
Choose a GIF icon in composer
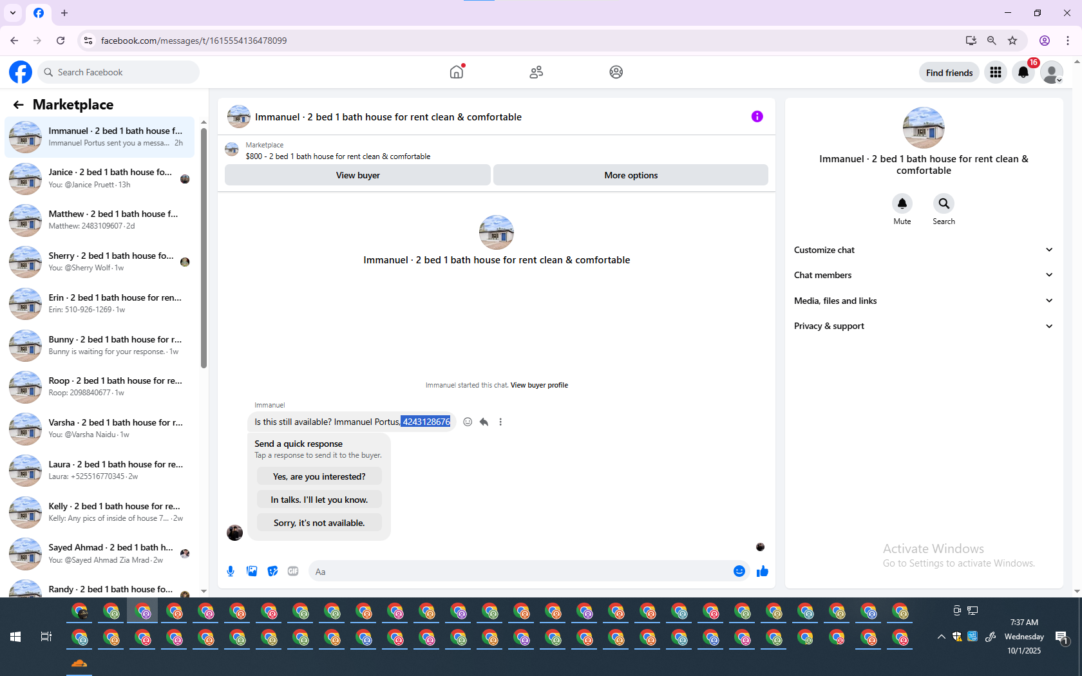click(x=293, y=571)
